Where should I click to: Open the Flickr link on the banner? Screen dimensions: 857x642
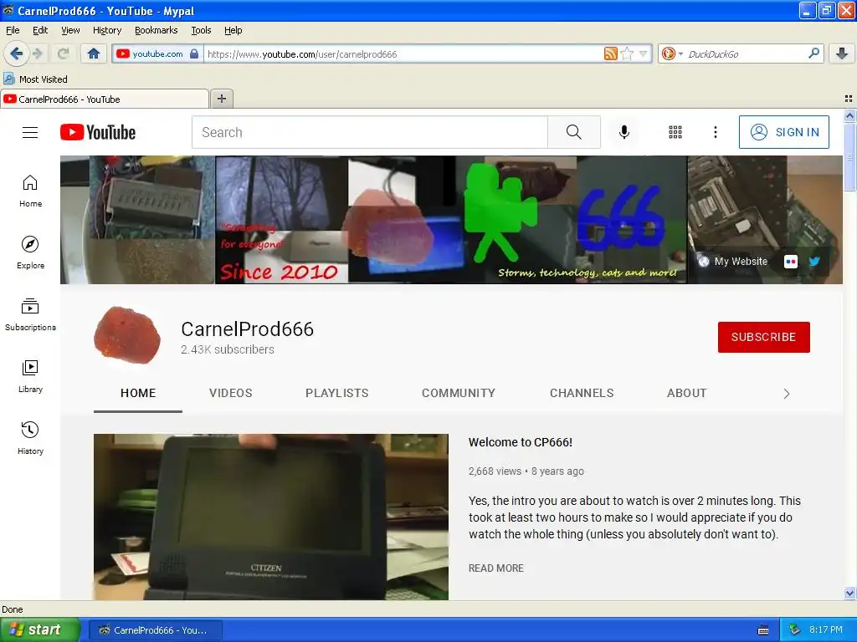(790, 262)
